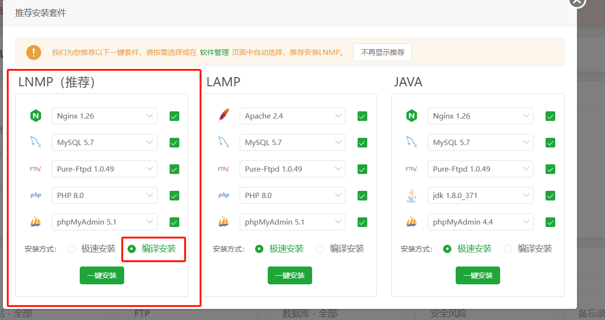Uncheck Apache 2.4 checkbox in LAMP panel
Viewport: 605px width, 320px height.
point(362,116)
